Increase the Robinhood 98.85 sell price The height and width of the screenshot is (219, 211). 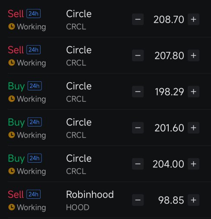pyautogui.click(x=193, y=200)
